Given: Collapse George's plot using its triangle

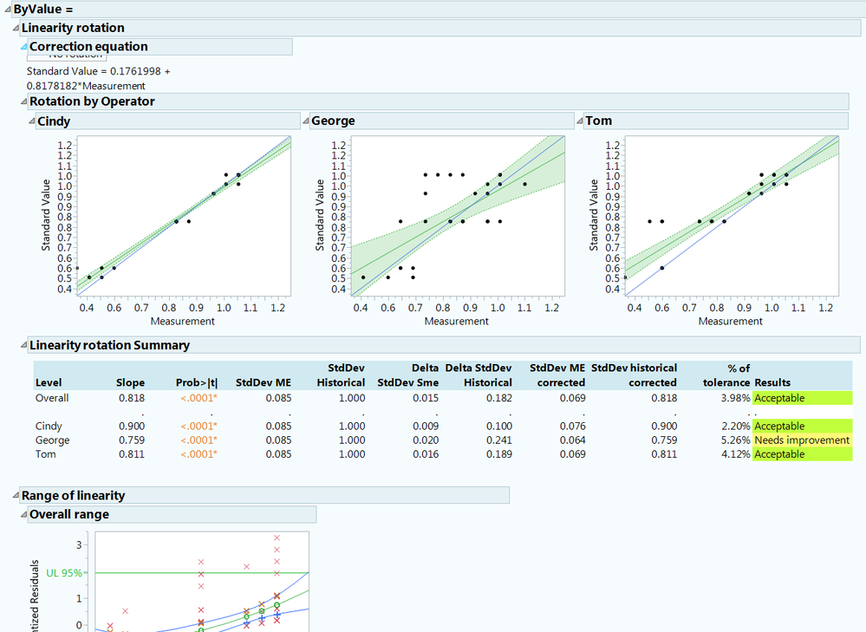Looking at the screenshot, I should [305, 121].
